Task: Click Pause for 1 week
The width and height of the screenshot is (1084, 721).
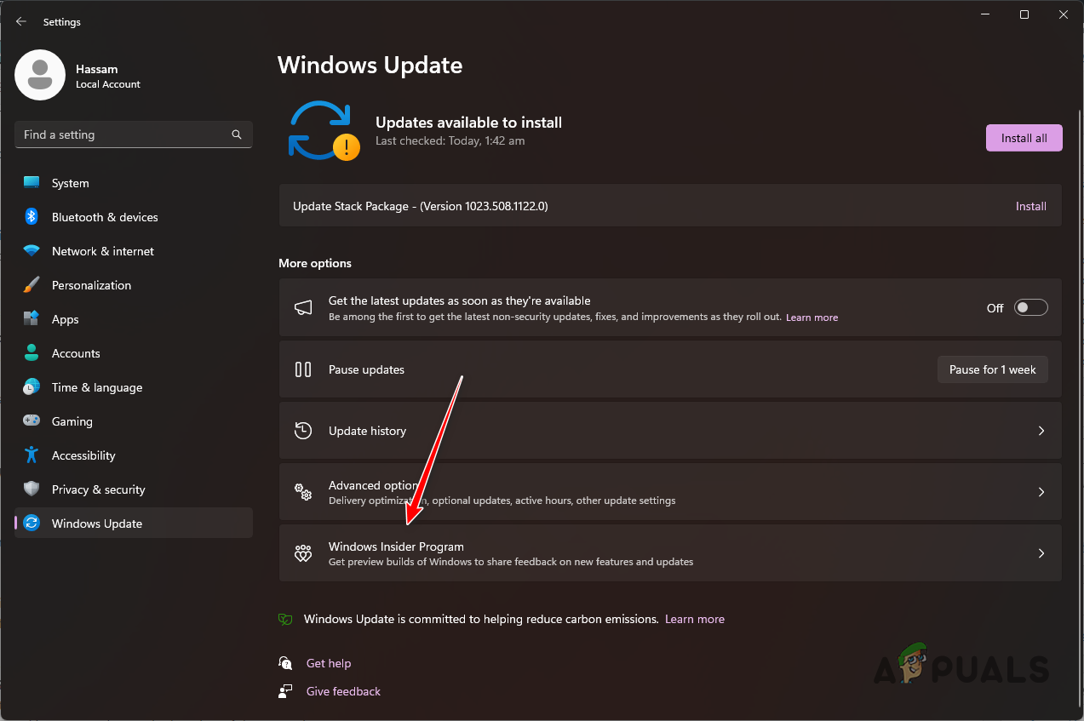Action: [991, 369]
